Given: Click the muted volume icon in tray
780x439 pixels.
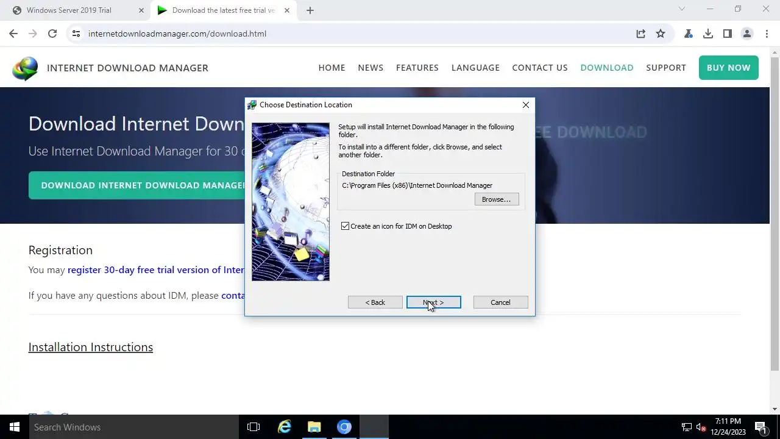Looking at the screenshot, I should (x=701, y=427).
